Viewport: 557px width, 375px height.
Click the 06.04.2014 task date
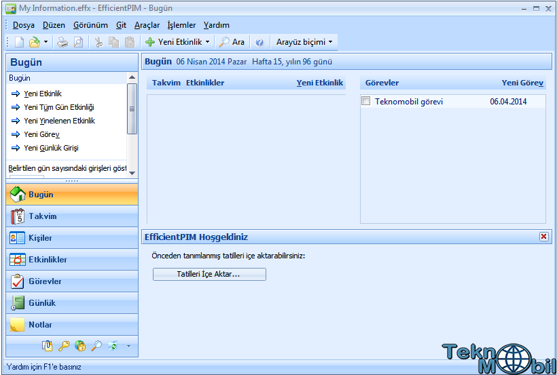point(508,102)
